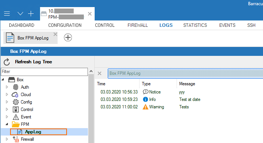The height and width of the screenshot is (143, 263).
Task: Open the SSH tab
Action: (251, 25)
